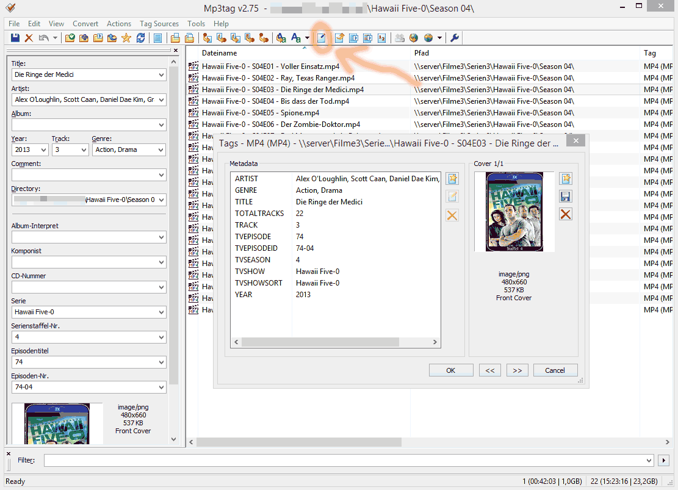Click the remove field X icon beside the Metadata list
The height and width of the screenshot is (490, 678).
[452, 215]
